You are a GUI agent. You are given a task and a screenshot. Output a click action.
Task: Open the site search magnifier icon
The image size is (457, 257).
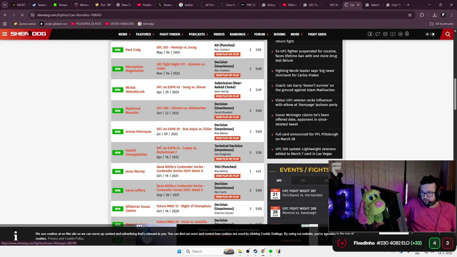tap(448, 34)
